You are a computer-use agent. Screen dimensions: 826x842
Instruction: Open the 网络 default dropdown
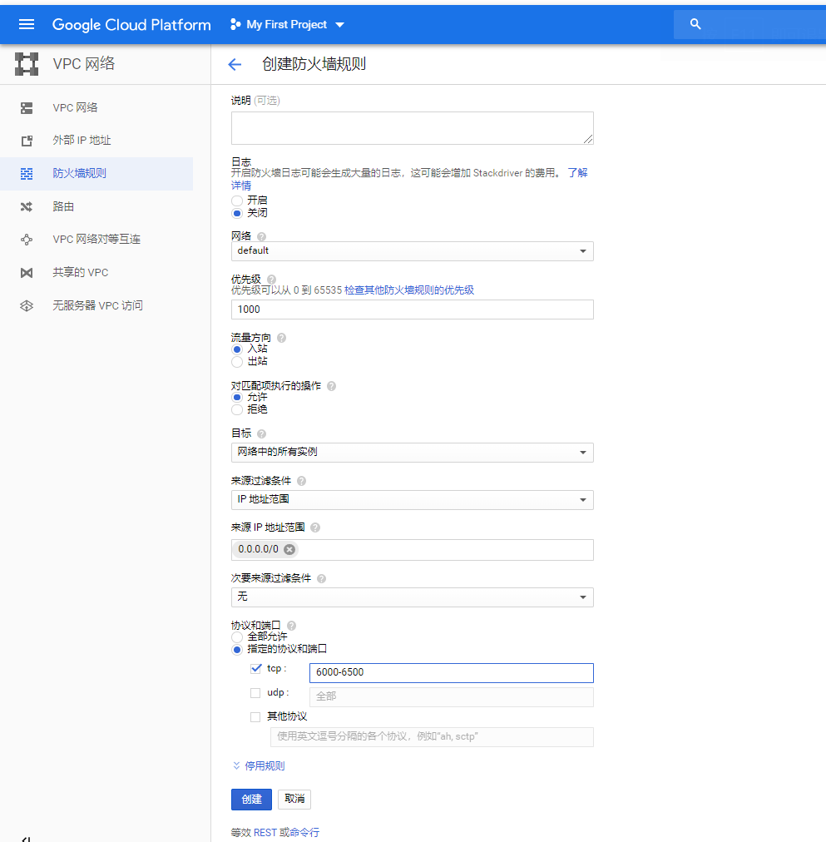point(413,251)
